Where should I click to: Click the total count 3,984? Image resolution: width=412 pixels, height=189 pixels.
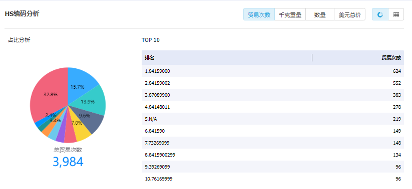click(x=68, y=162)
